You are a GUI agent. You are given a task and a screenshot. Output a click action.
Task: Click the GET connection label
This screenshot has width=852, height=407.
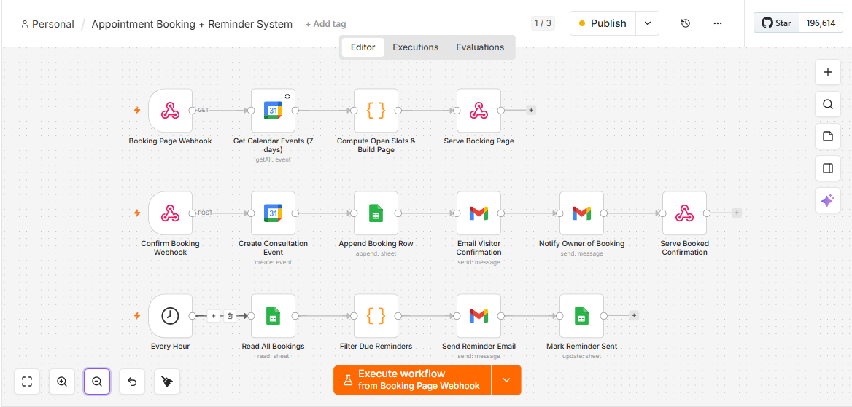point(204,110)
